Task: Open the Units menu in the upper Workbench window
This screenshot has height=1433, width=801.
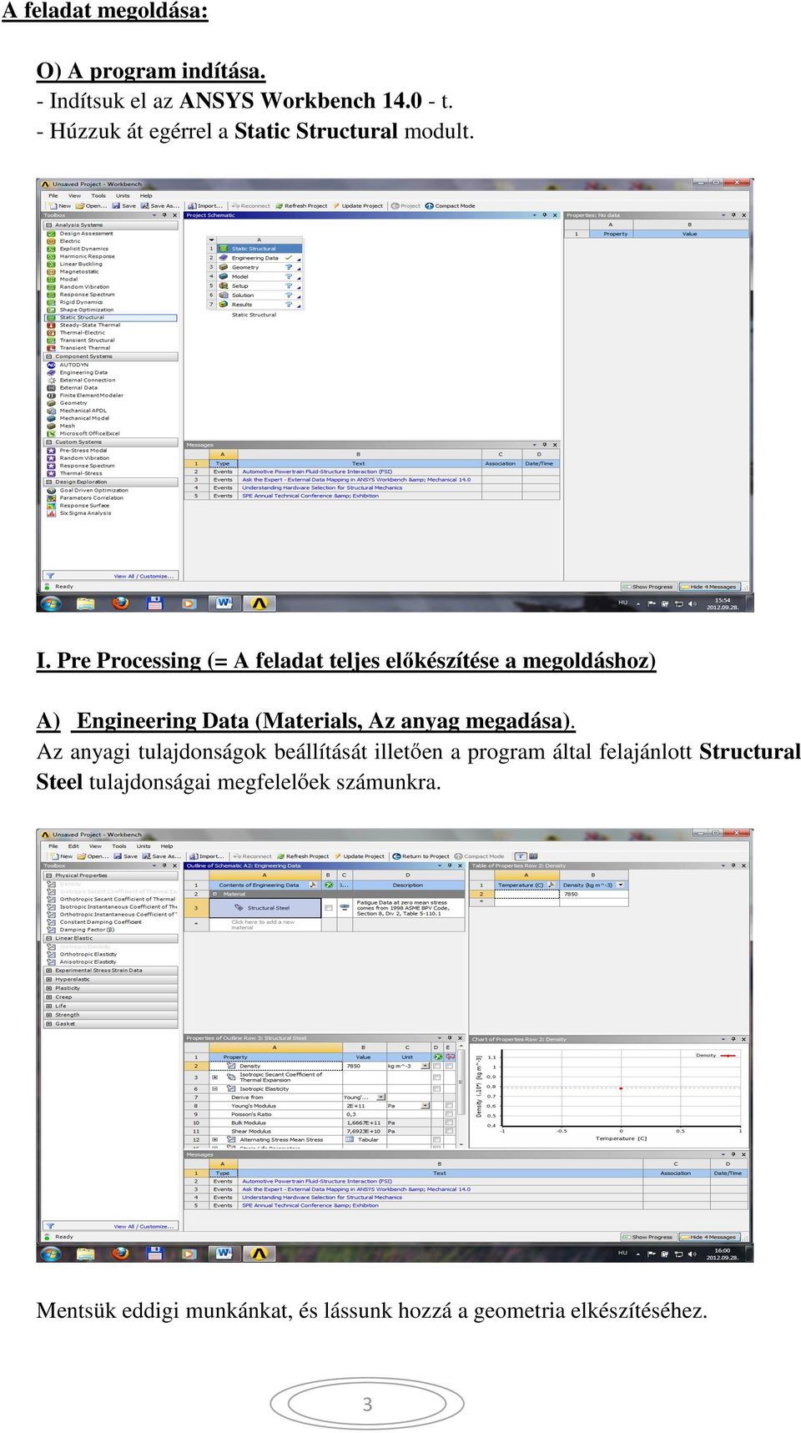Action: (123, 196)
